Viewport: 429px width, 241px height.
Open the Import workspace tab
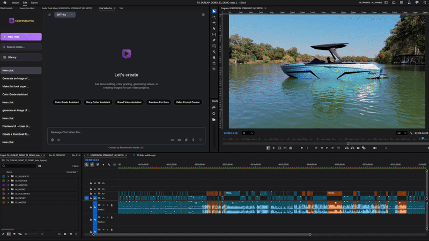coord(16,3)
